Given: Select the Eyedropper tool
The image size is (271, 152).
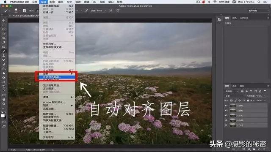Looking at the screenshot, I should point(4,42).
